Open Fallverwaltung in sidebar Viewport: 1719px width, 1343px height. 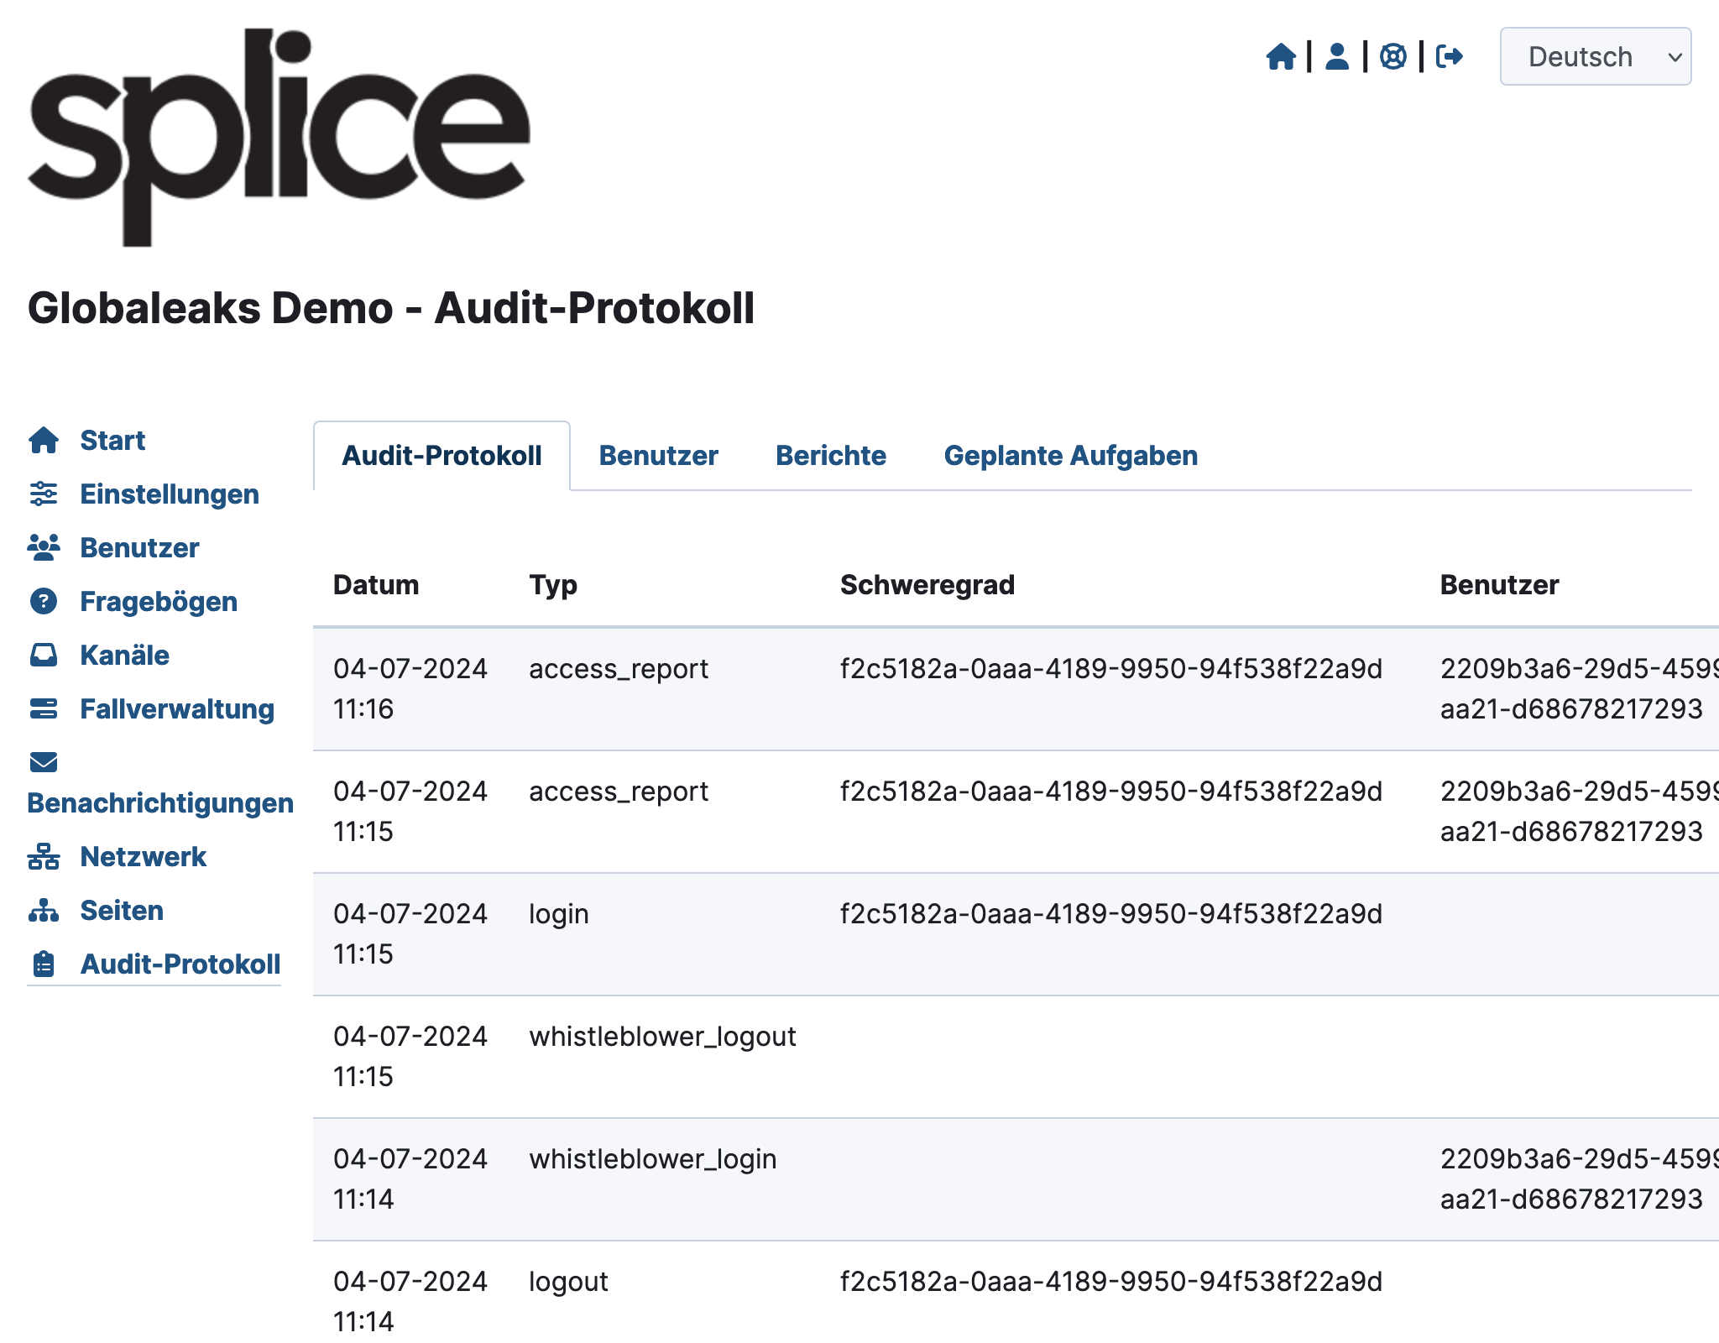pyautogui.click(x=177, y=708)
